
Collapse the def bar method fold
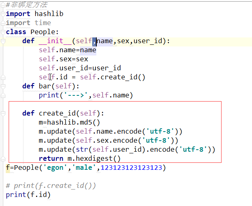pyautogui.click(x=3, y=86)
